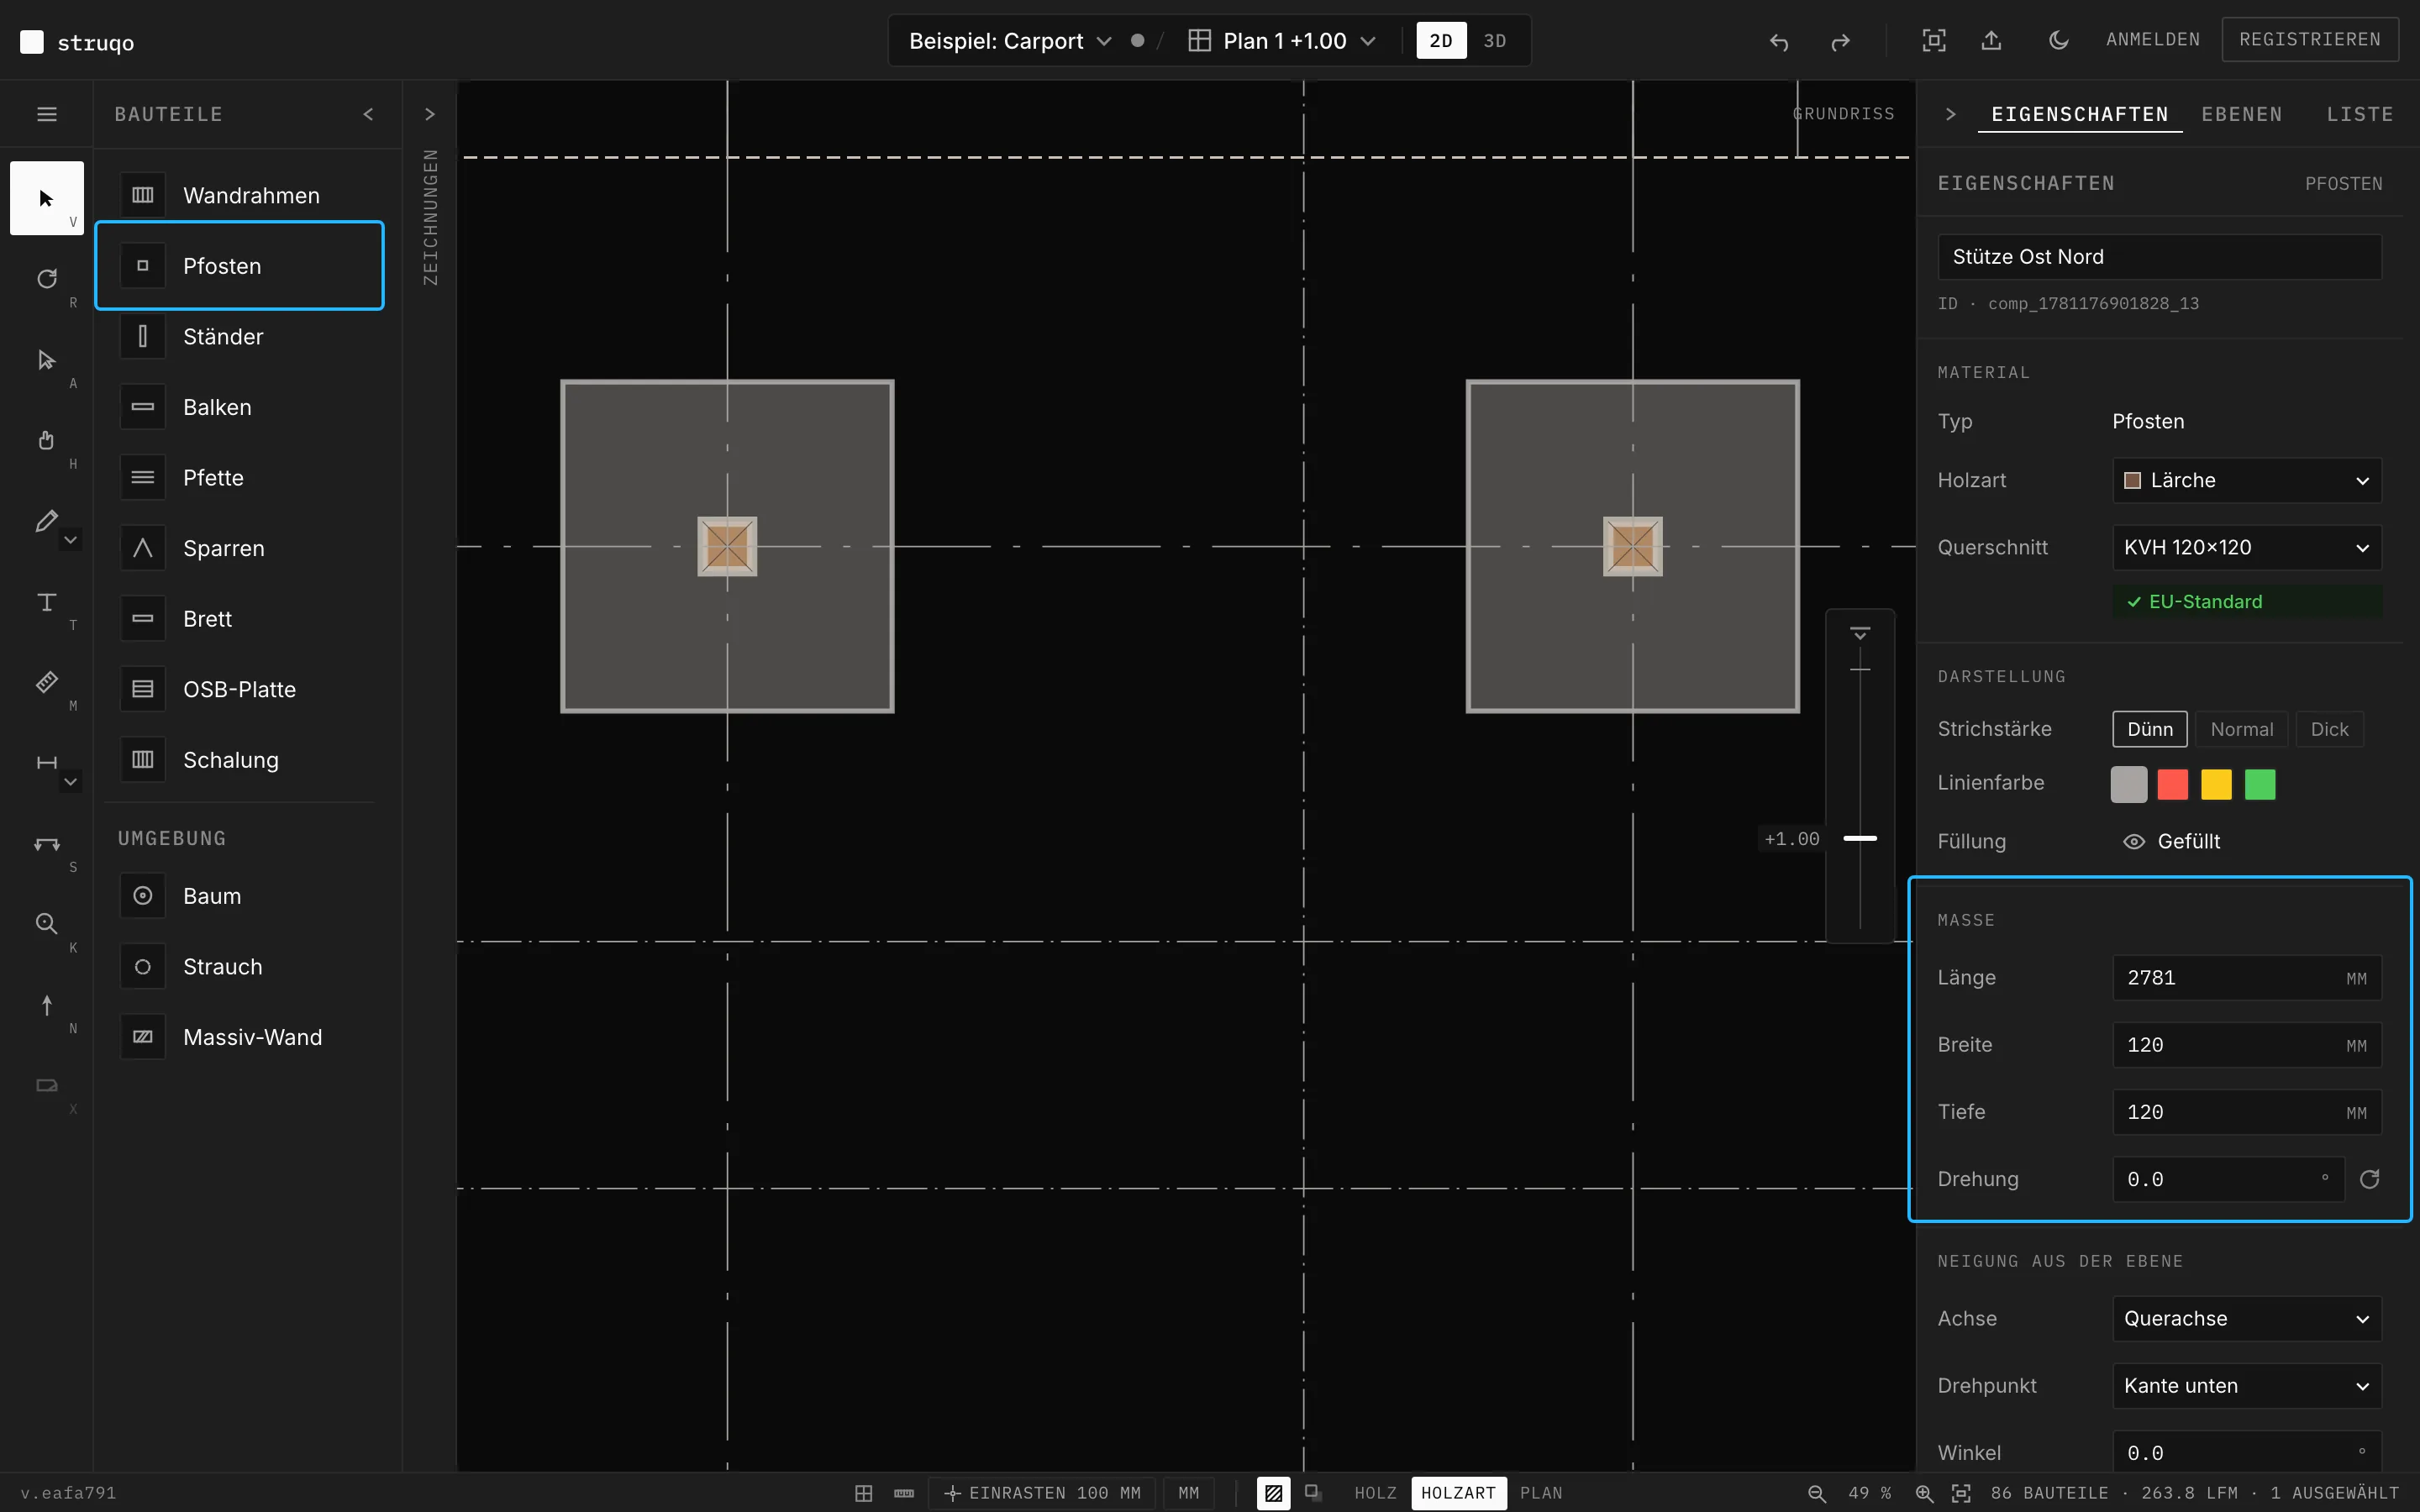Select the rotate tool (R)

(x=46, y=279)
